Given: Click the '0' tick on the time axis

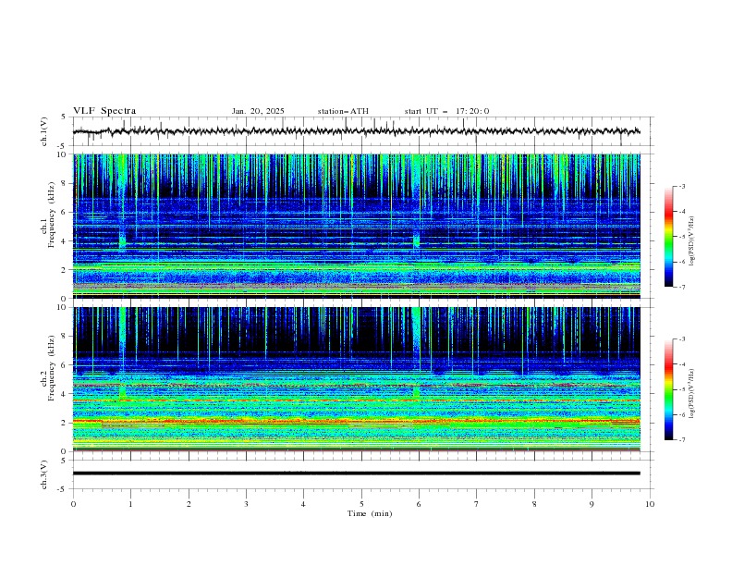Looking at the screenshot, I should pos(73,504).
